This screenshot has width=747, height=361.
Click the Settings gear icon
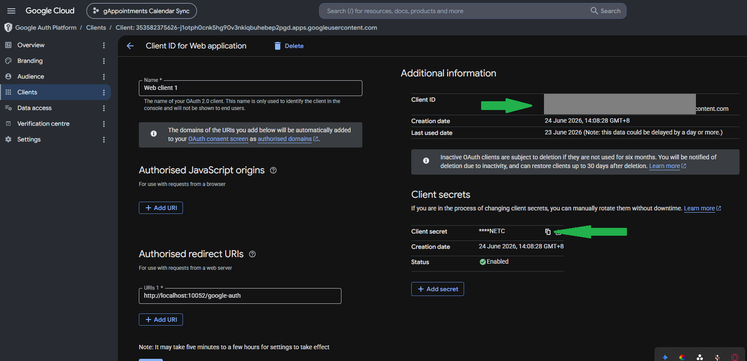coord(8,139)
